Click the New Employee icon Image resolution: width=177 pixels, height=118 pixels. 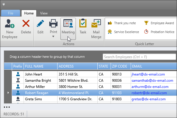pyautogui.click(x=10, y=24)
